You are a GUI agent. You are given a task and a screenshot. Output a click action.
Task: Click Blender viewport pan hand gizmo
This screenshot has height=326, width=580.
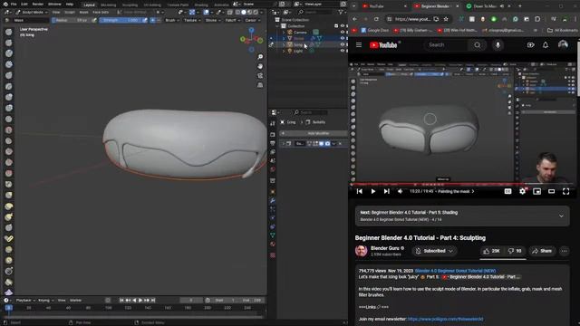pyautogui.click(x=260, y=66)
